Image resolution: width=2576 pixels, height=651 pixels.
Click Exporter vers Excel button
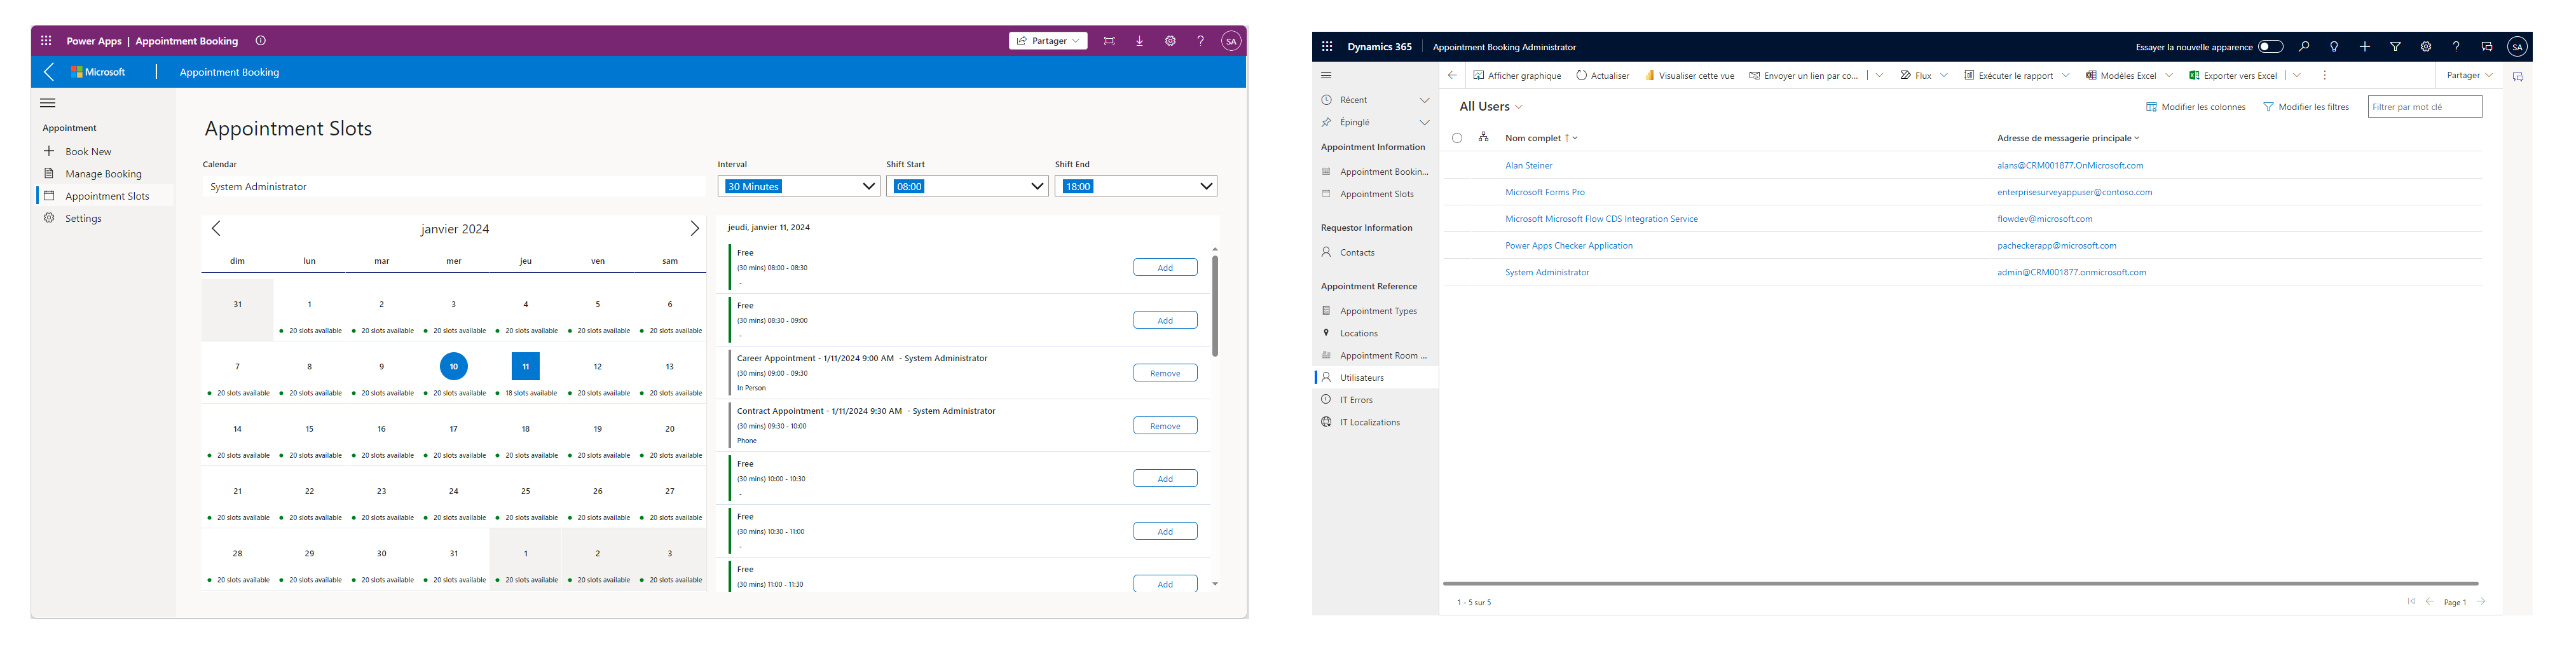click(2233, 76)
